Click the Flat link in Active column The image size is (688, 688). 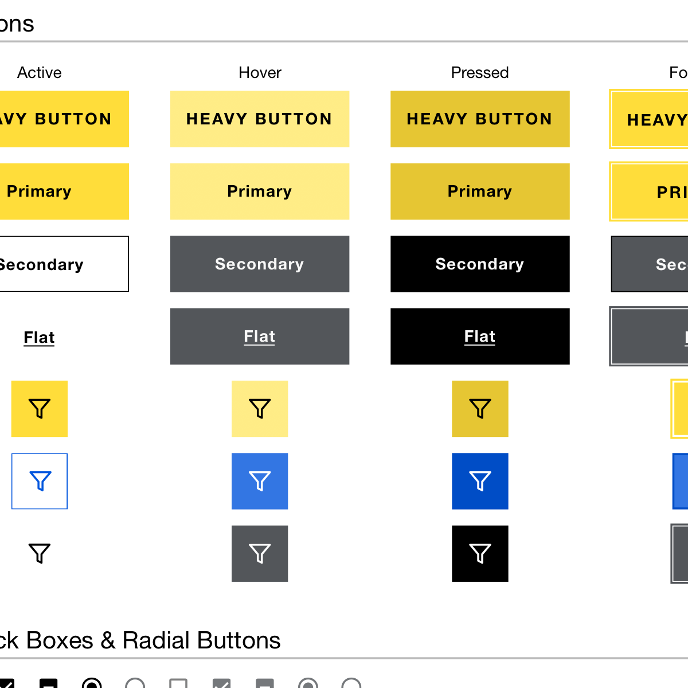[39, 337]
